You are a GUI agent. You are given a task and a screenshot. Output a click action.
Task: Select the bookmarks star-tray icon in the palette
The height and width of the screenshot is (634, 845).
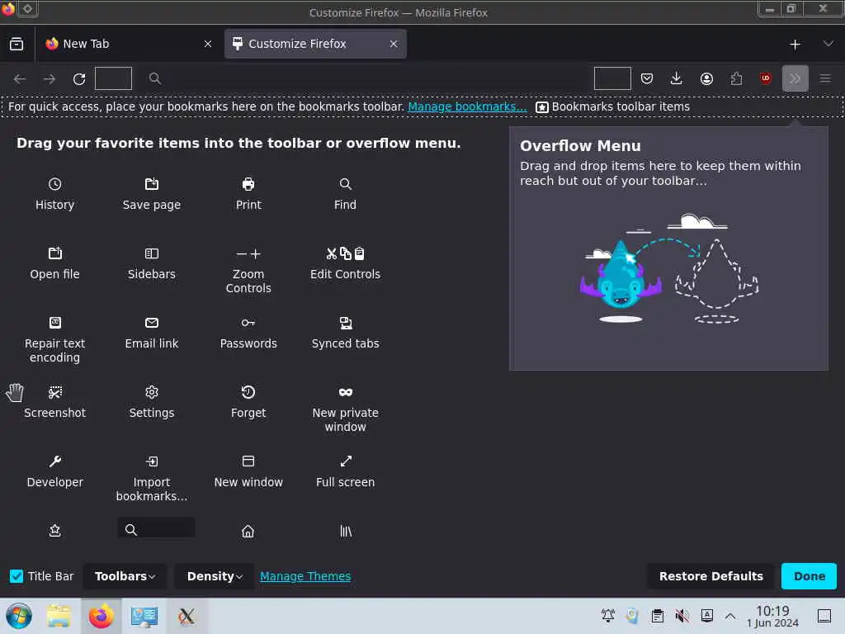[54, 531]
